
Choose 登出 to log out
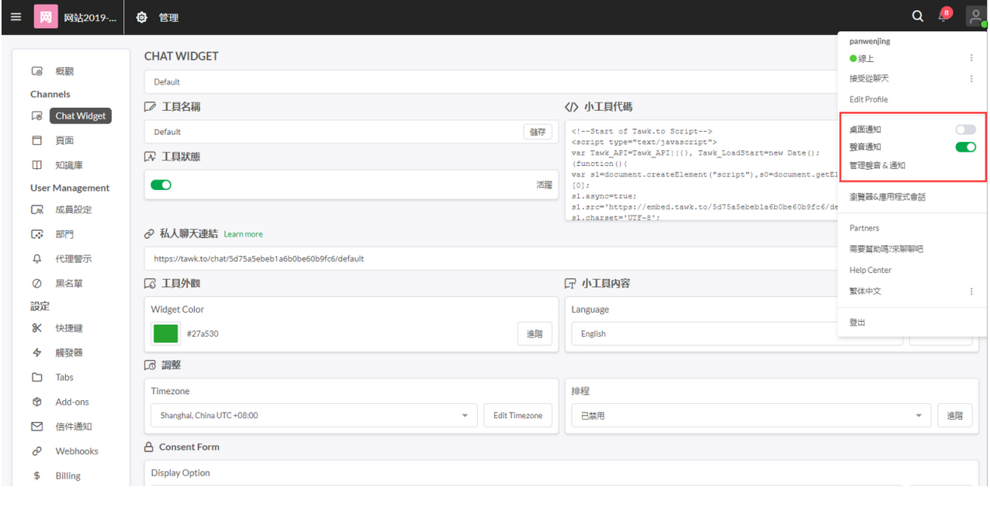coord(857,323)
